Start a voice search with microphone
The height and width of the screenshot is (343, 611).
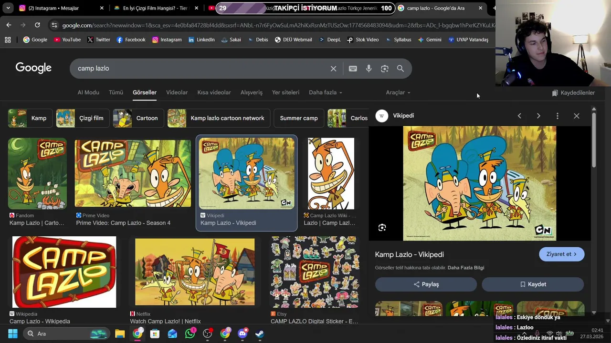coord(369,69)
